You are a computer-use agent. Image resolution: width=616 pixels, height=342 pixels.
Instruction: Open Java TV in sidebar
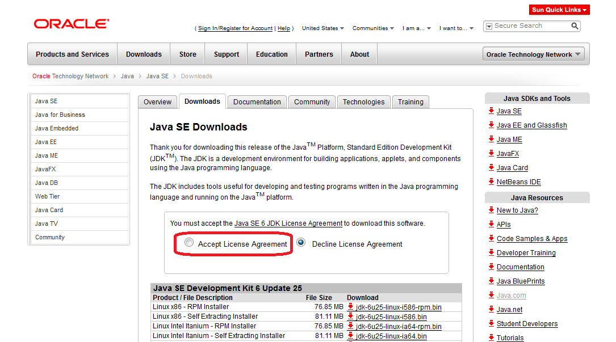tap(79, 223)
